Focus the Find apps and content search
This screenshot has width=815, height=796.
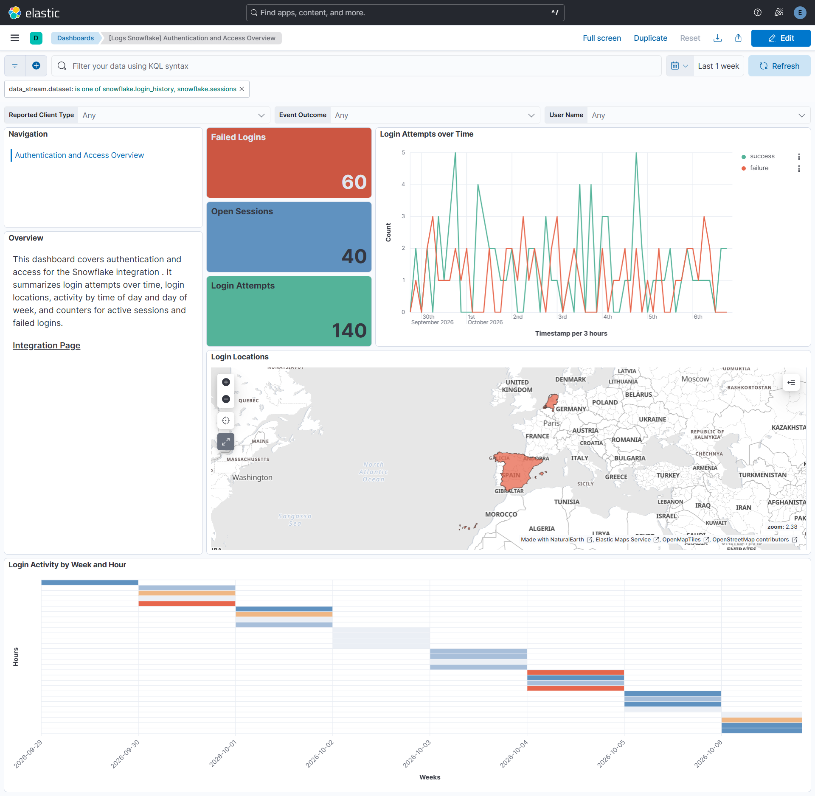coord(405,13)
